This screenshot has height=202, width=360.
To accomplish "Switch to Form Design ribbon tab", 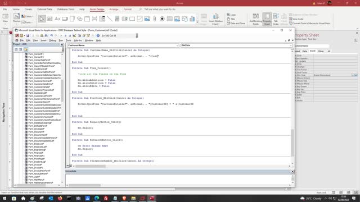I will click(97, 10).
